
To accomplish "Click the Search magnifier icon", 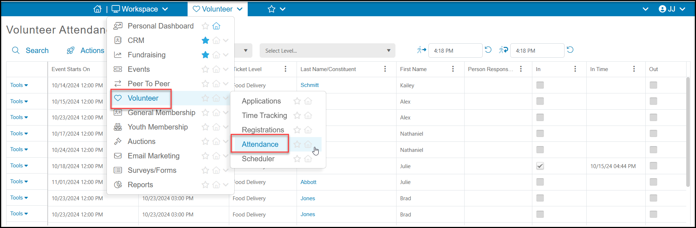I will (x=16, y=51).
